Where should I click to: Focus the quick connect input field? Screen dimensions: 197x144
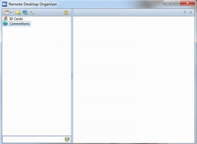(x=33, y=139)
